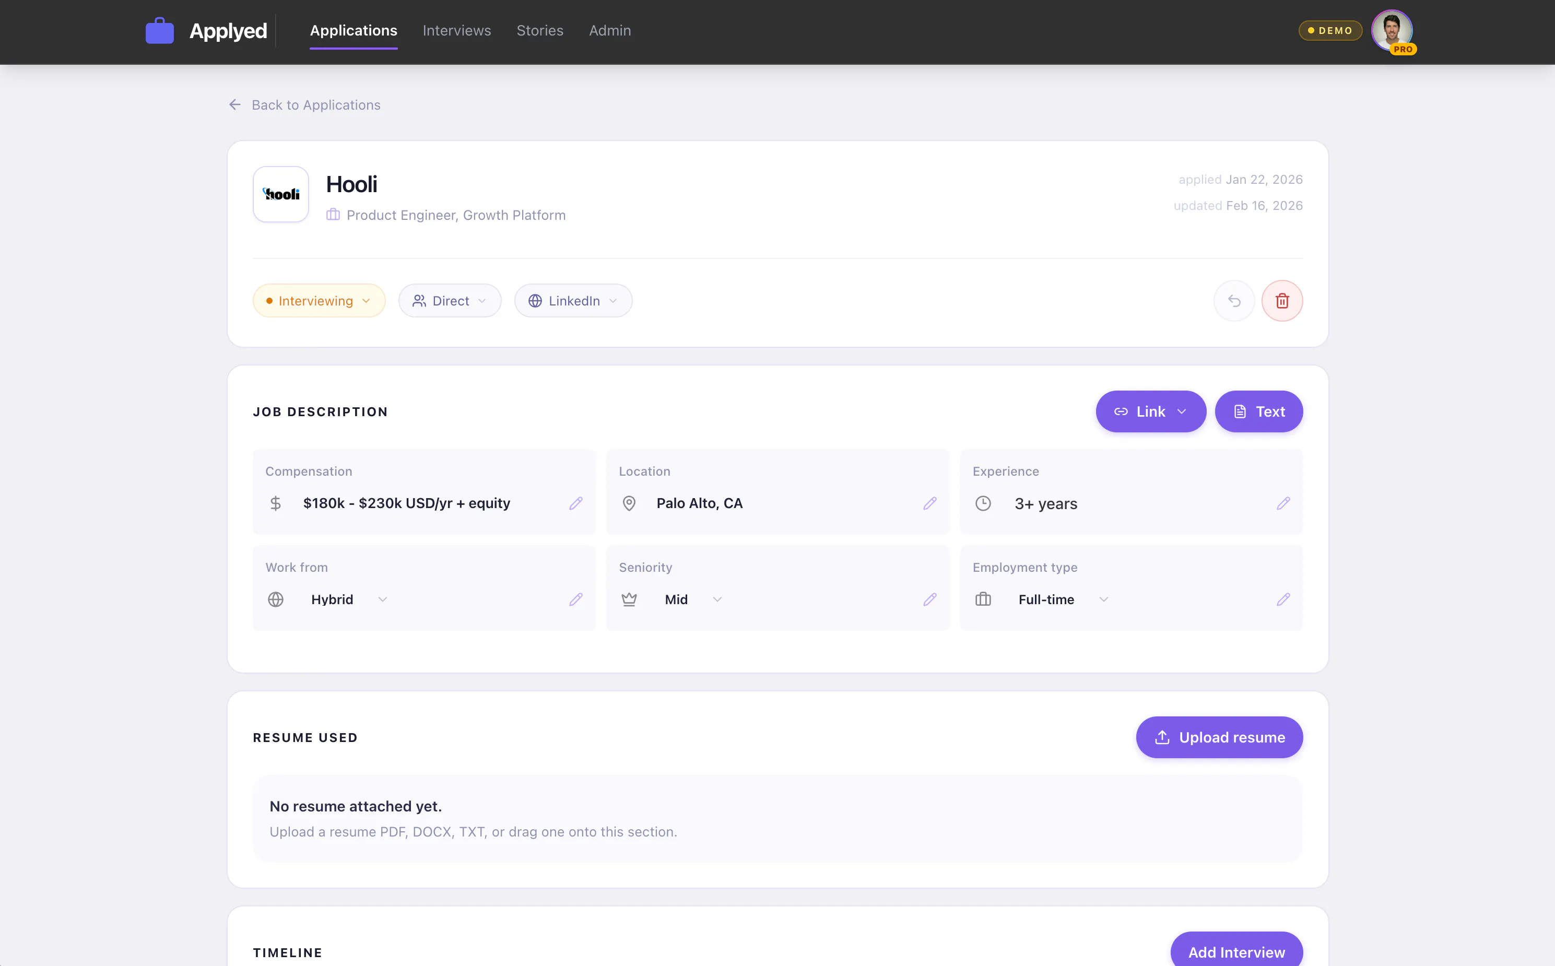Open the Direct application type dropdown
Viewport: 1555px width, 966px height.
(450, 301)
